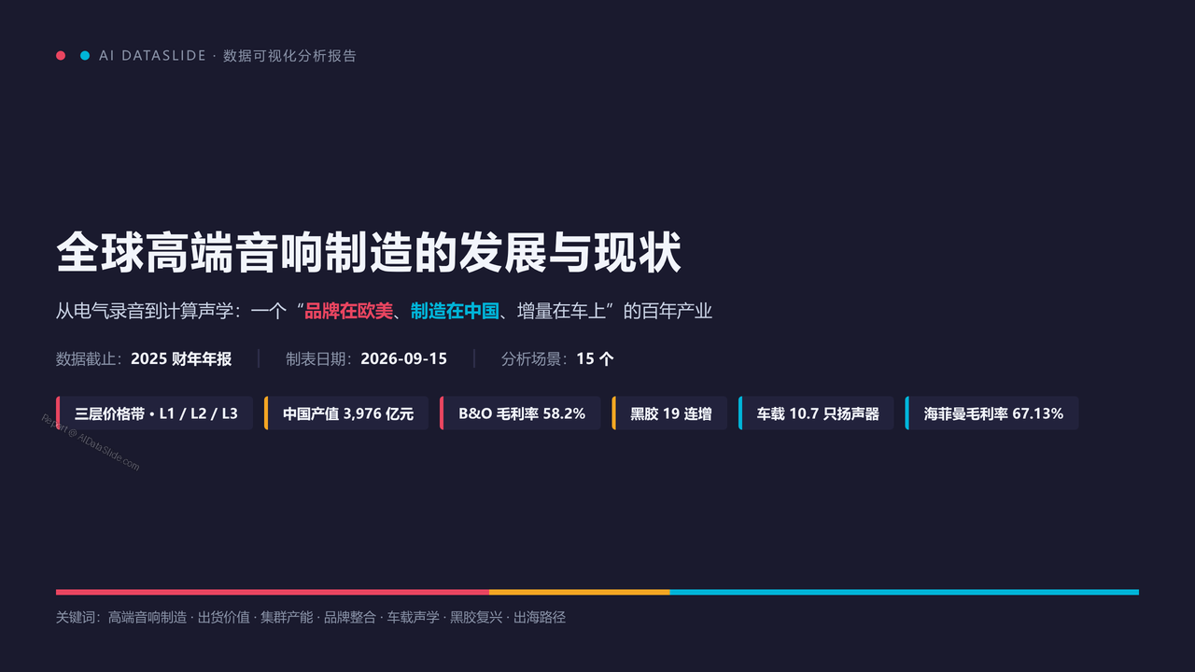Click the orange segment of the bottom bar
Viewport: 1195px width, 672px height.
579,592
